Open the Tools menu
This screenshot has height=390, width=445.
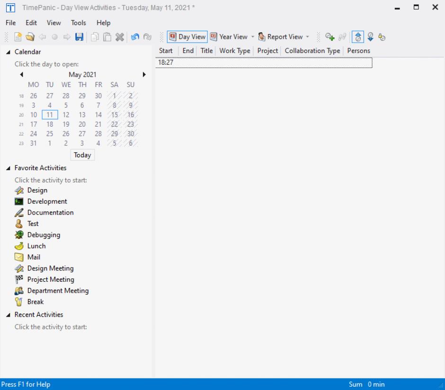(78, 23)
